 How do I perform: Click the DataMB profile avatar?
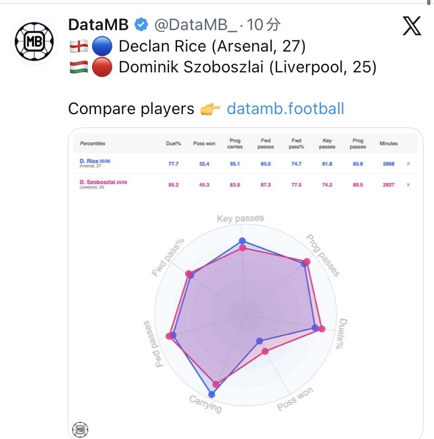[x=34, y=41]
